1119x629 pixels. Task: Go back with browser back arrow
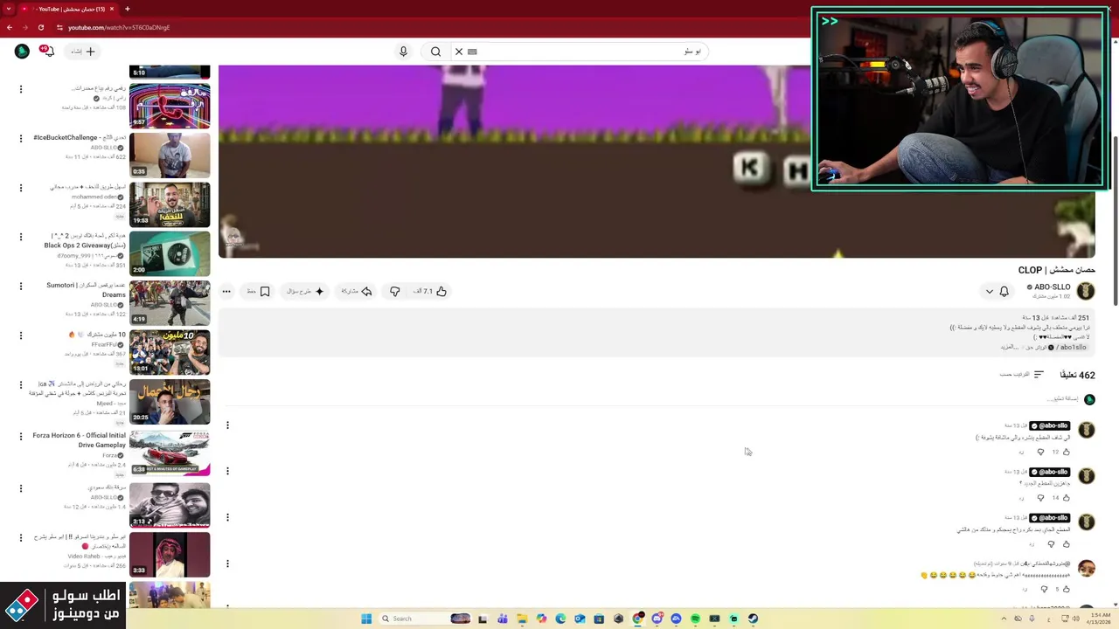pos(10,27)
